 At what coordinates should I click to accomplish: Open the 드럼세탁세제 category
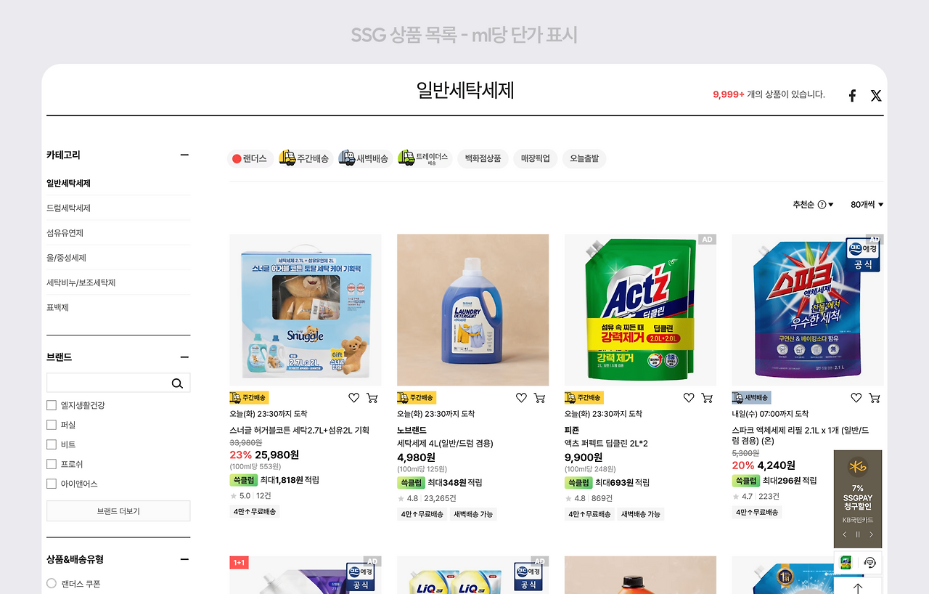pos(69,208)
